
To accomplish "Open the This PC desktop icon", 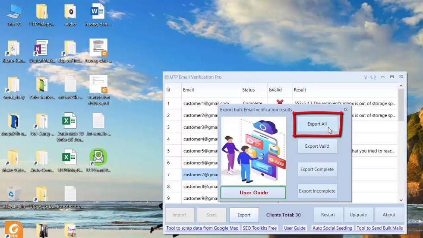I will [x=14, y=13].
